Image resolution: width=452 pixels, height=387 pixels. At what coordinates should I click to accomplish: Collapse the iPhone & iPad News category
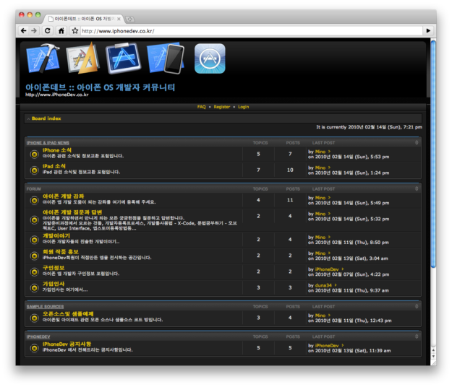pyautogui.click(x=417, y=143)
